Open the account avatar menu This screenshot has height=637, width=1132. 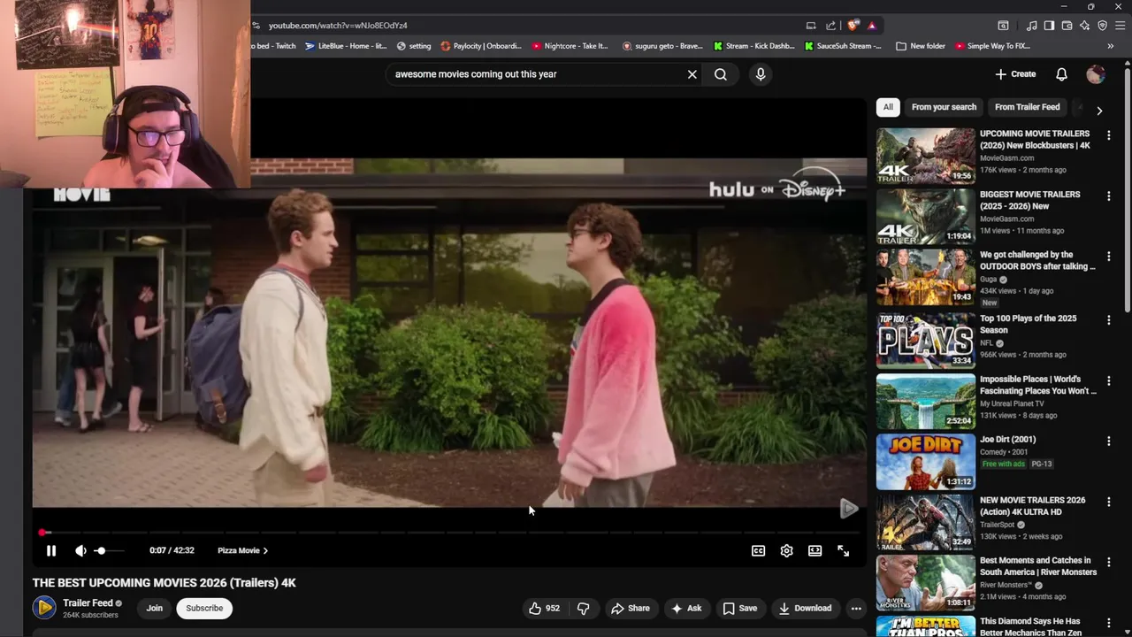point(1096,74)
